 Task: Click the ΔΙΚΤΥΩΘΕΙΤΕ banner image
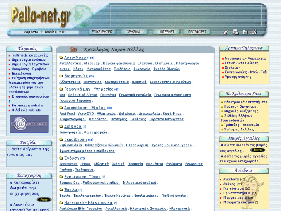click(x=29, y=124)
